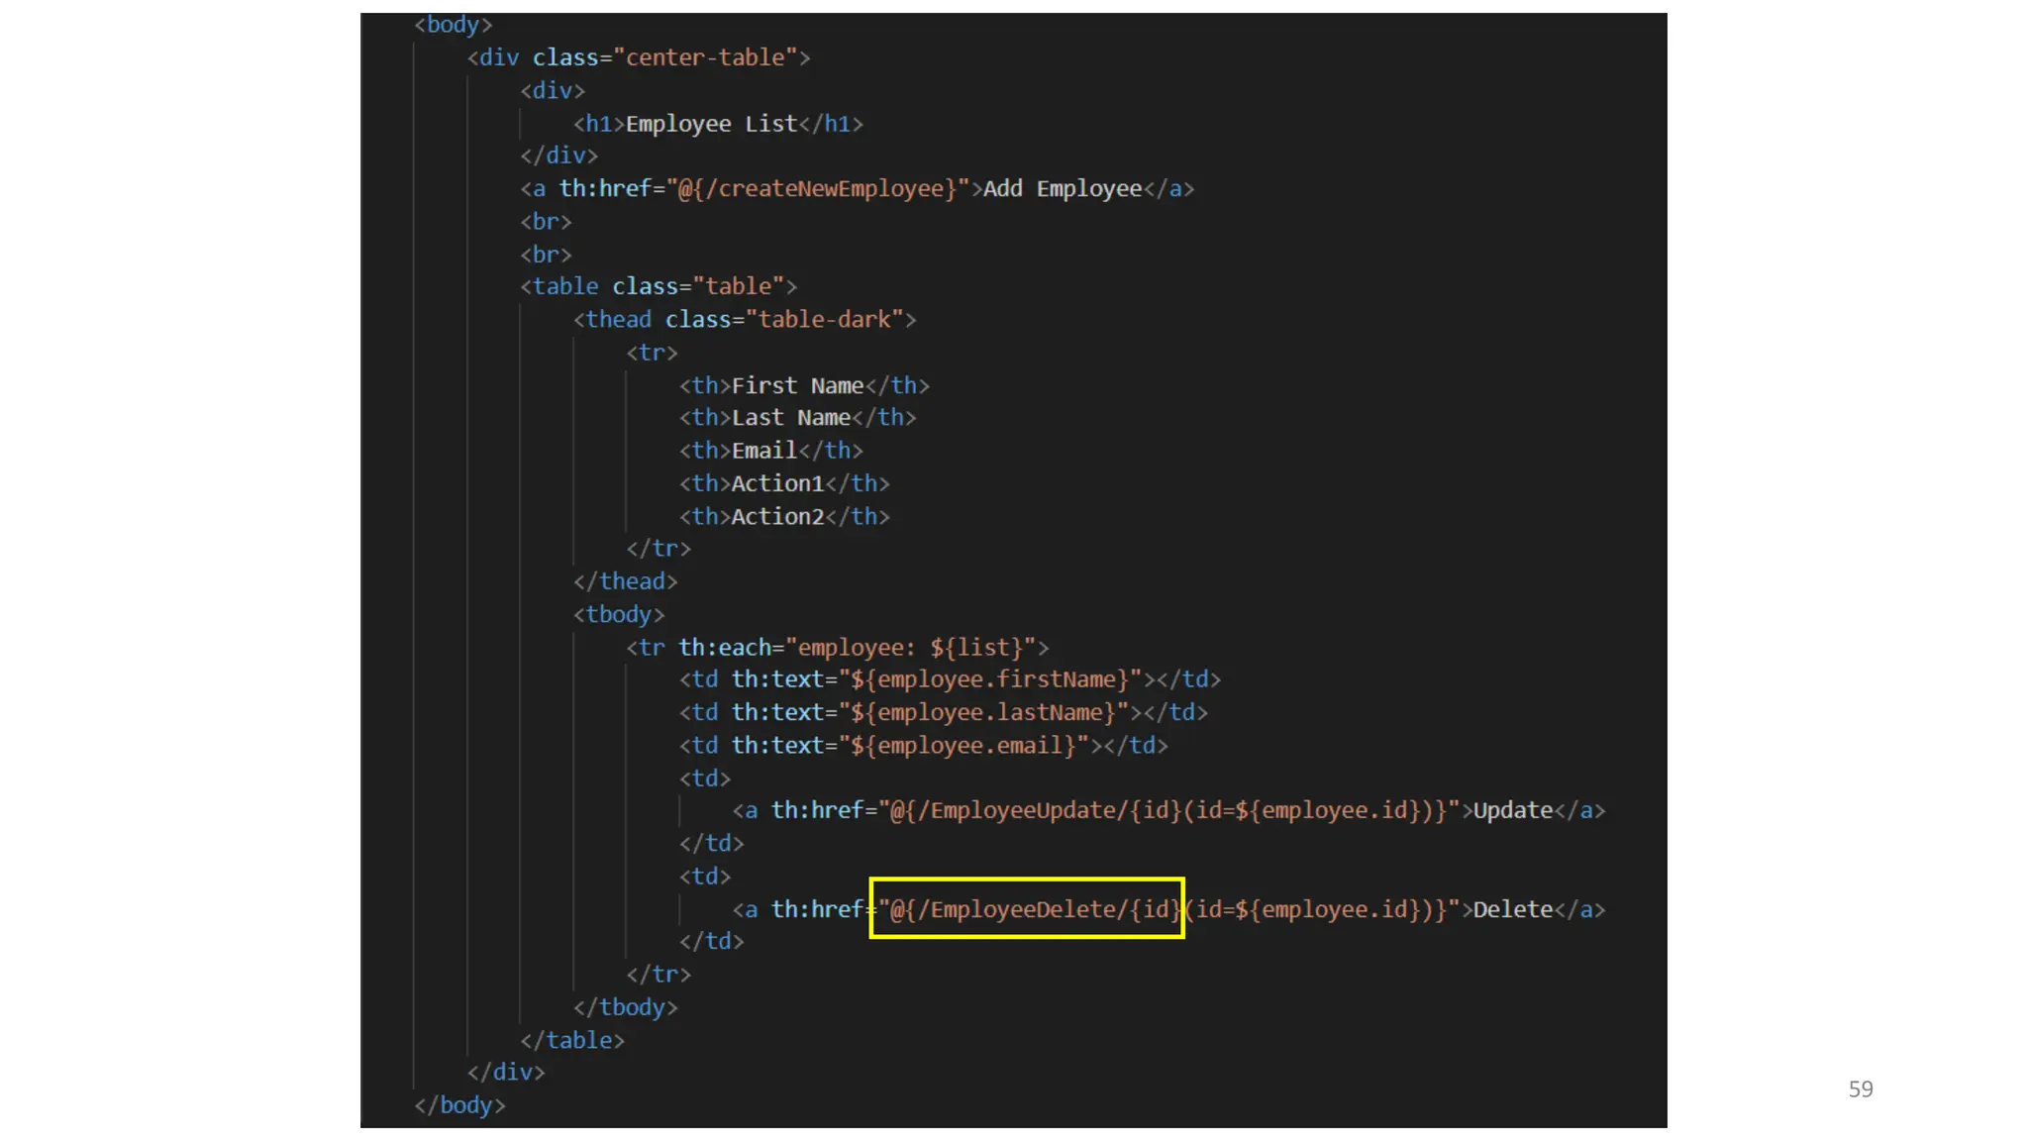
Task: Click the th:each employee list expression
Action: point(916,648)
